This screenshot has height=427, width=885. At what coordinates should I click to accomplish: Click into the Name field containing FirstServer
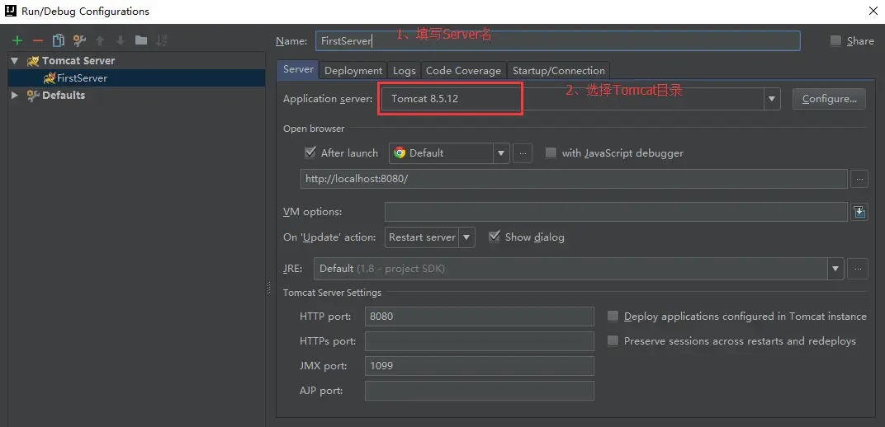[557, 40]
